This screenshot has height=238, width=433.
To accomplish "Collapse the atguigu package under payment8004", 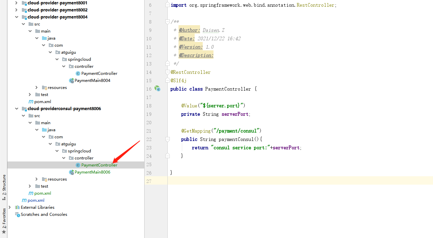I will (50, 52).
